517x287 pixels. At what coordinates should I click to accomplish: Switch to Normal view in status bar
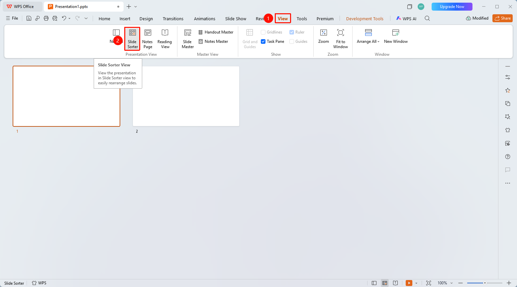(x=374, y=283)
